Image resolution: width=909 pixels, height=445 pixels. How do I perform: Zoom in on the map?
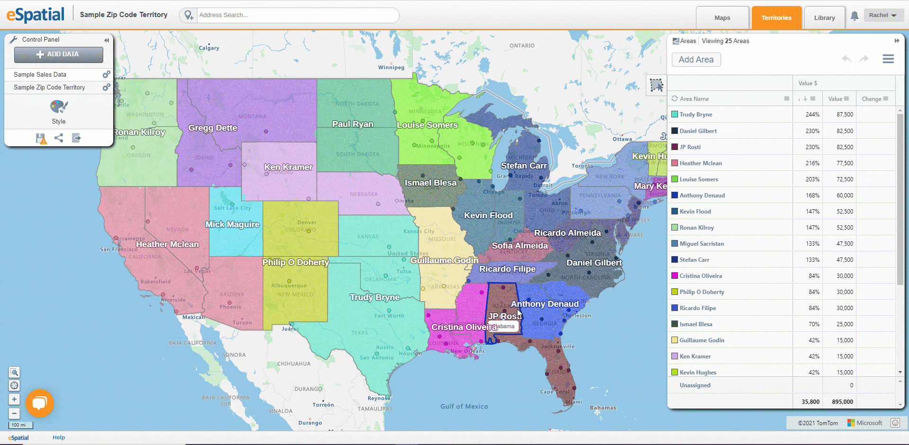click(x=14, y=399)
